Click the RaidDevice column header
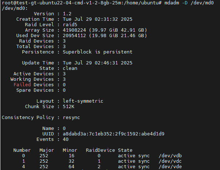This screenshot has height=170, width=220. 100,150
